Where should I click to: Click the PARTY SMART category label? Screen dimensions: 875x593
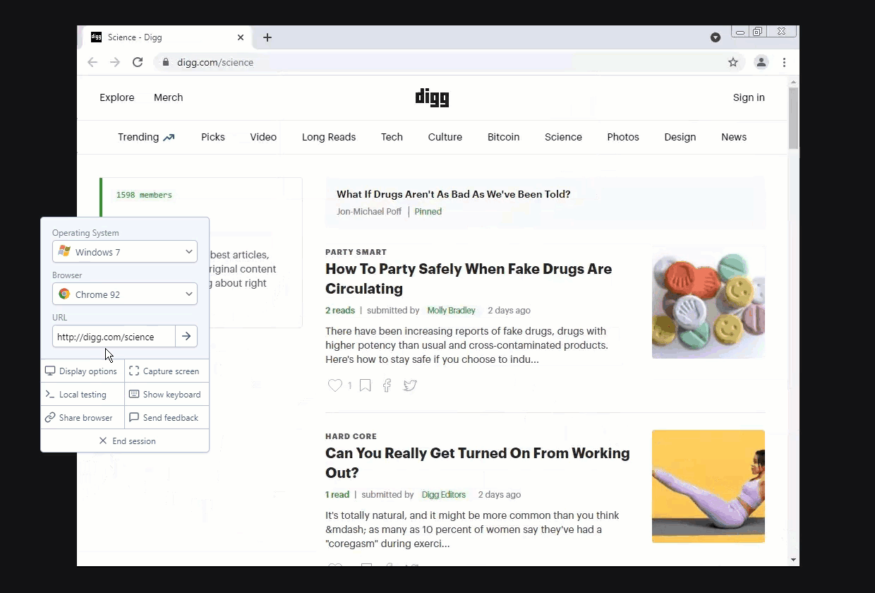[356, 252]
